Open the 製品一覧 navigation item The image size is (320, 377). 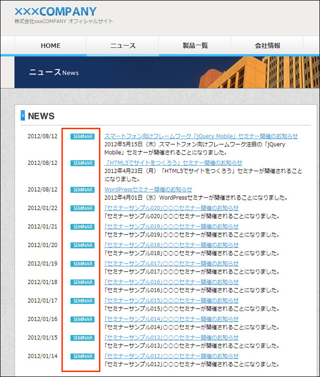click(x=195, y=45)
